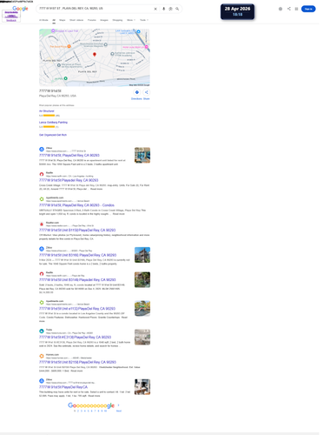The image size is (323, 435).
Task: Click the share icon in page header
Action: pyautogui.click(x=289, y=9)
